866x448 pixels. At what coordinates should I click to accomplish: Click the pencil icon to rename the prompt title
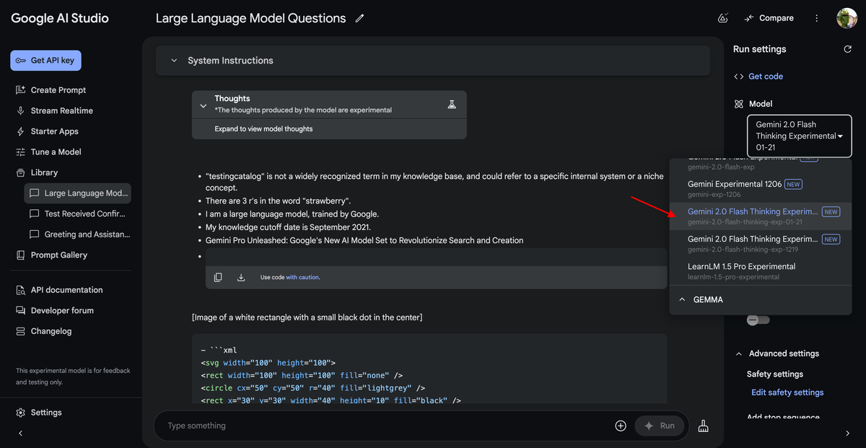pyautogui.click(x=359, y=19)
